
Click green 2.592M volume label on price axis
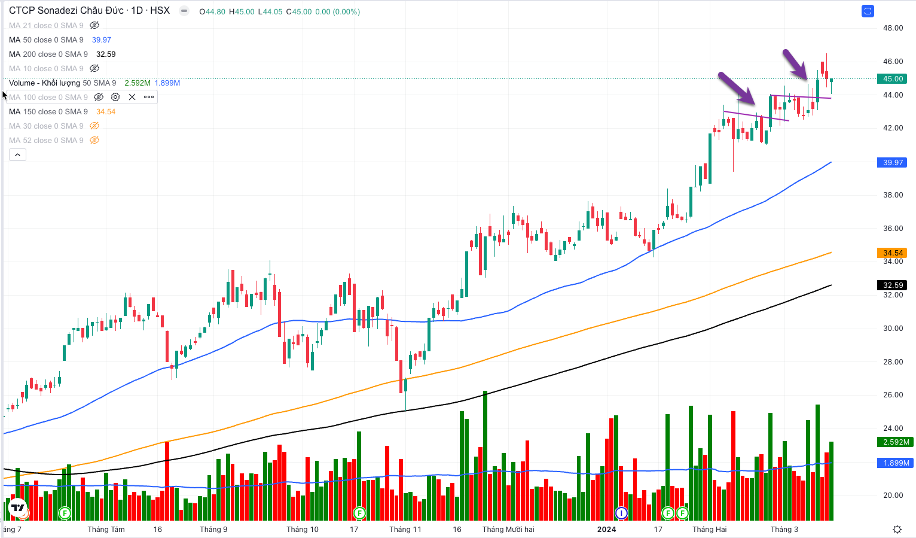895,442
